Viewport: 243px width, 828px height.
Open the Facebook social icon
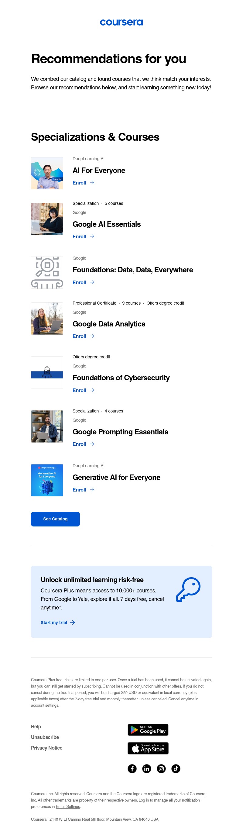click(x=132, y=768)
